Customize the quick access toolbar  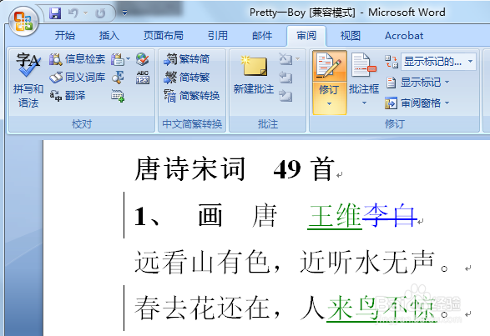pyautogui.click(x=124, y=13)
